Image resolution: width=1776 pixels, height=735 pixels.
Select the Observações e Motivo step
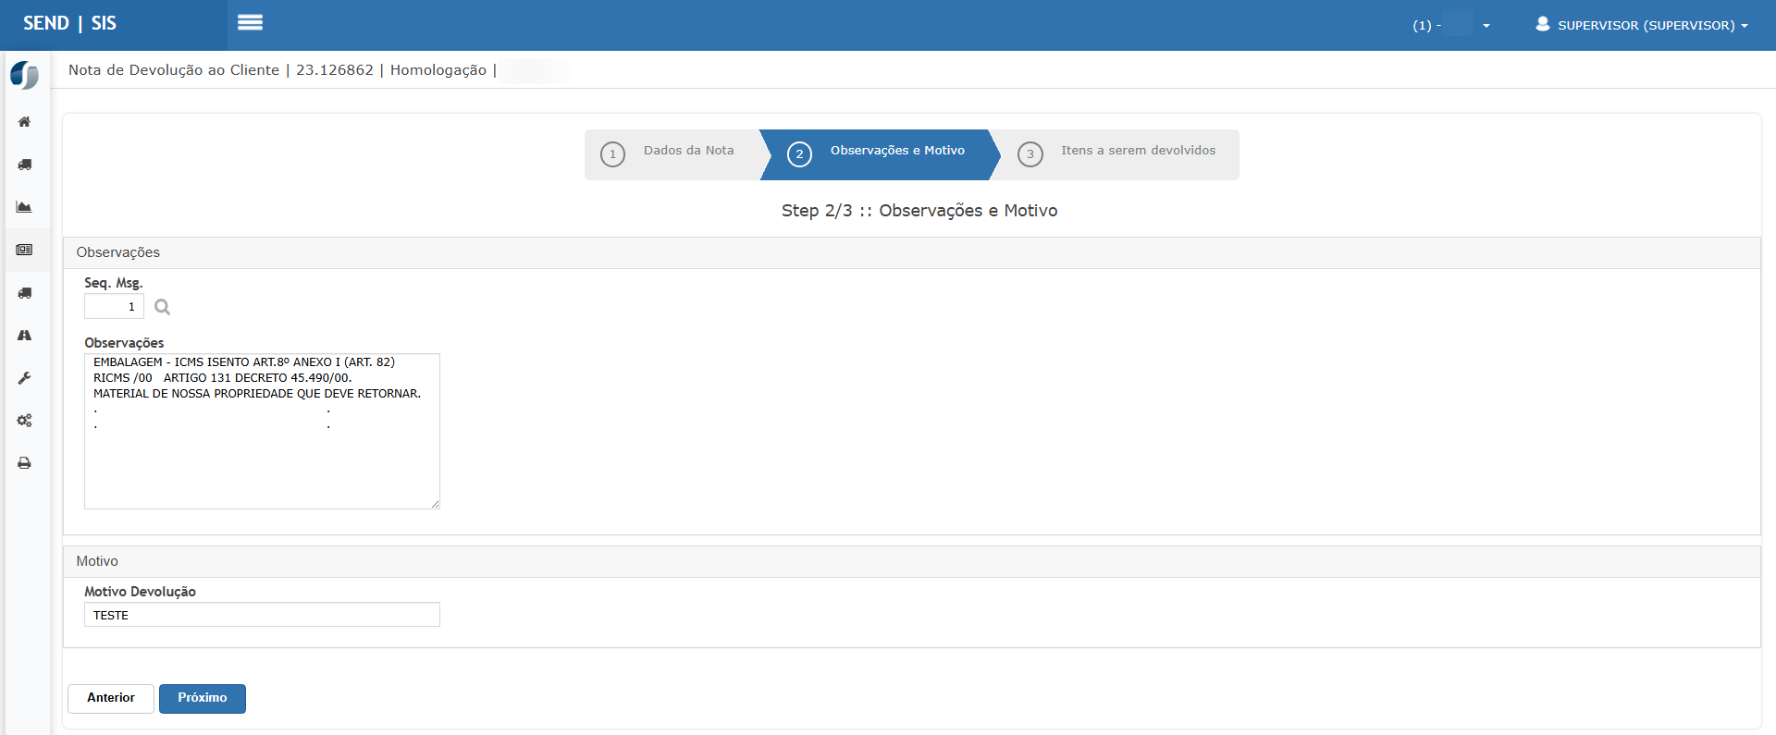pyautogui.click(x=879, y=153)
